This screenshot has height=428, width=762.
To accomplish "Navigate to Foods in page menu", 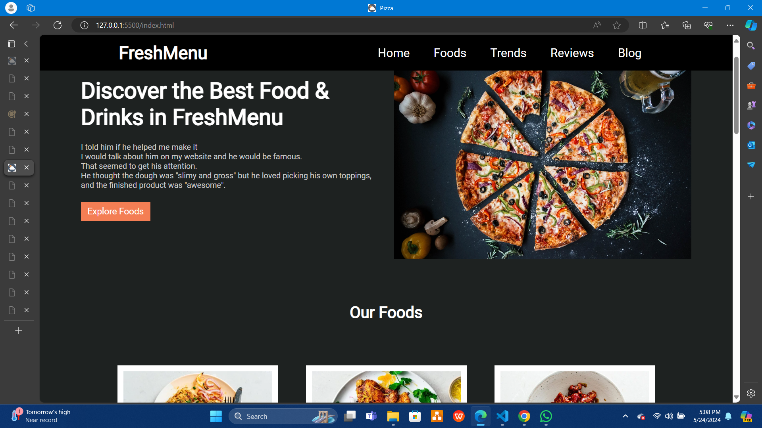I will (x=450, y=53).
